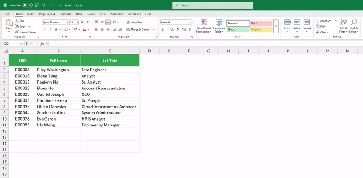Switch to the Insert tab
The width and height of the screenshot is (363, 178).
click(30, 14)
